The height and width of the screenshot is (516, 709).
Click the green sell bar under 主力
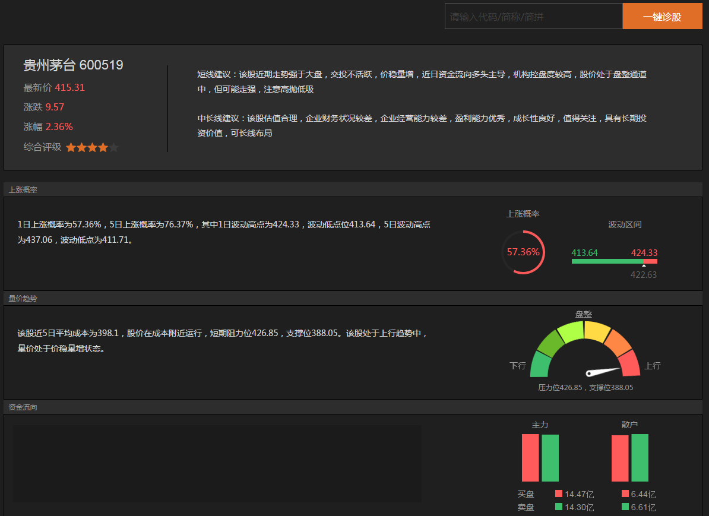(x=550, y=458)
